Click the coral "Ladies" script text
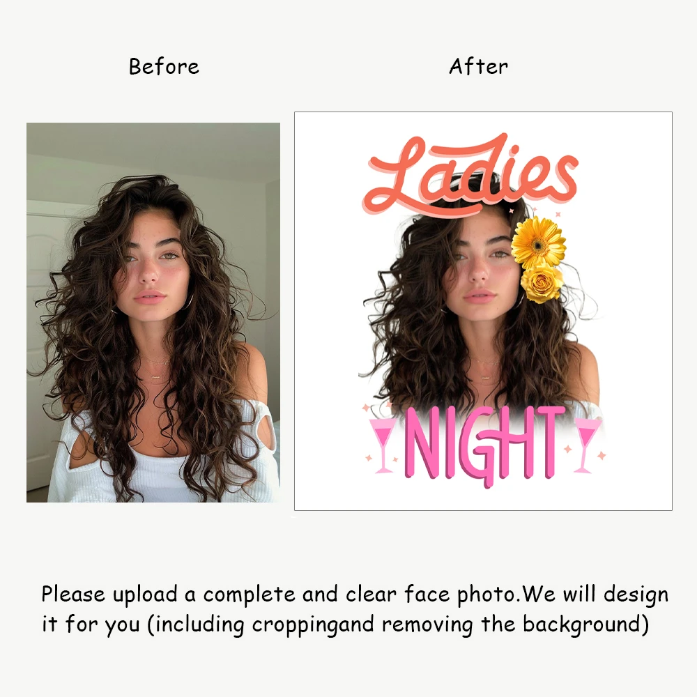 470,174
